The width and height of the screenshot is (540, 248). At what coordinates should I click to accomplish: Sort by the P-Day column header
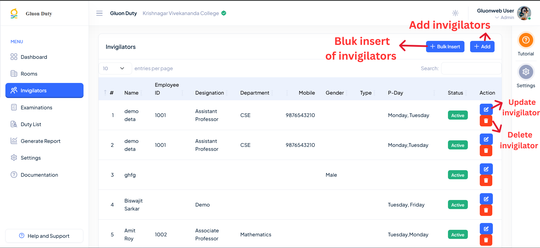395,93
